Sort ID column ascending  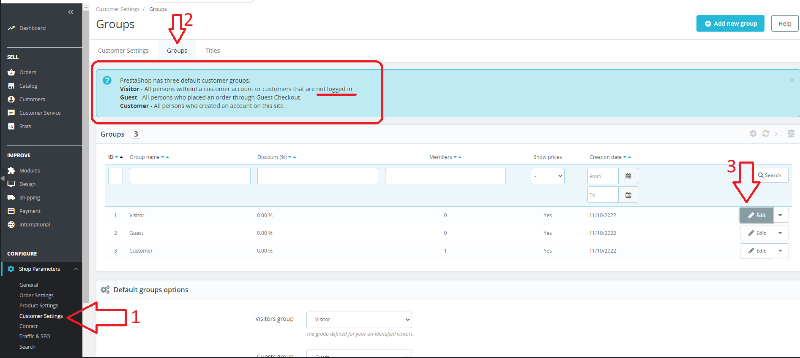point(121,157)
